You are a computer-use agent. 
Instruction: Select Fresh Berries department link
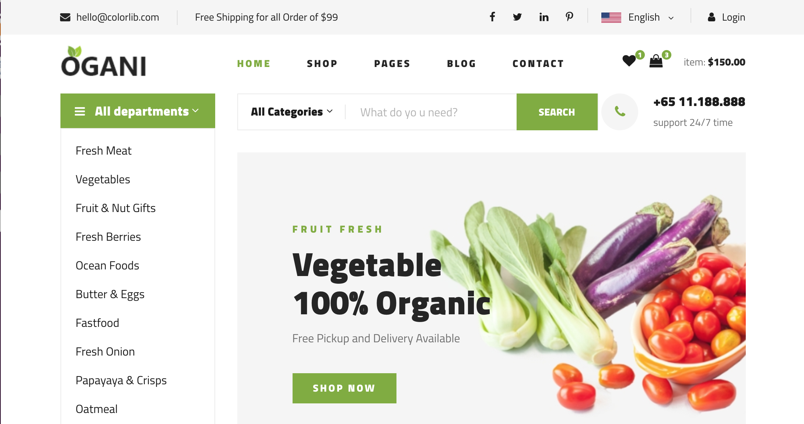point(108,237)
